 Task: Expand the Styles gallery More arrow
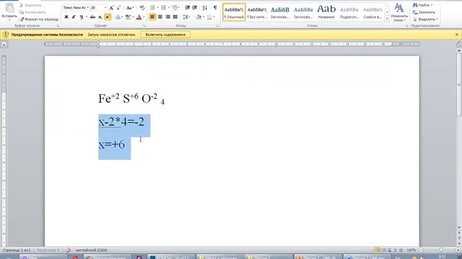(387, 19)
